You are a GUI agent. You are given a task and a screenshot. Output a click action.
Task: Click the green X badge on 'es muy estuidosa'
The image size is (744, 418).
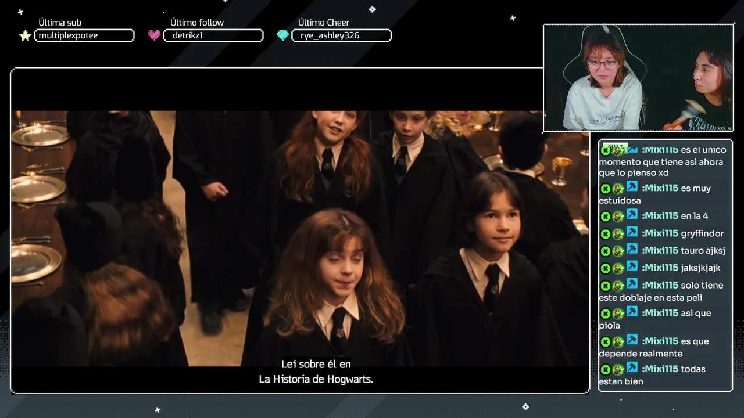pos(605,189)
